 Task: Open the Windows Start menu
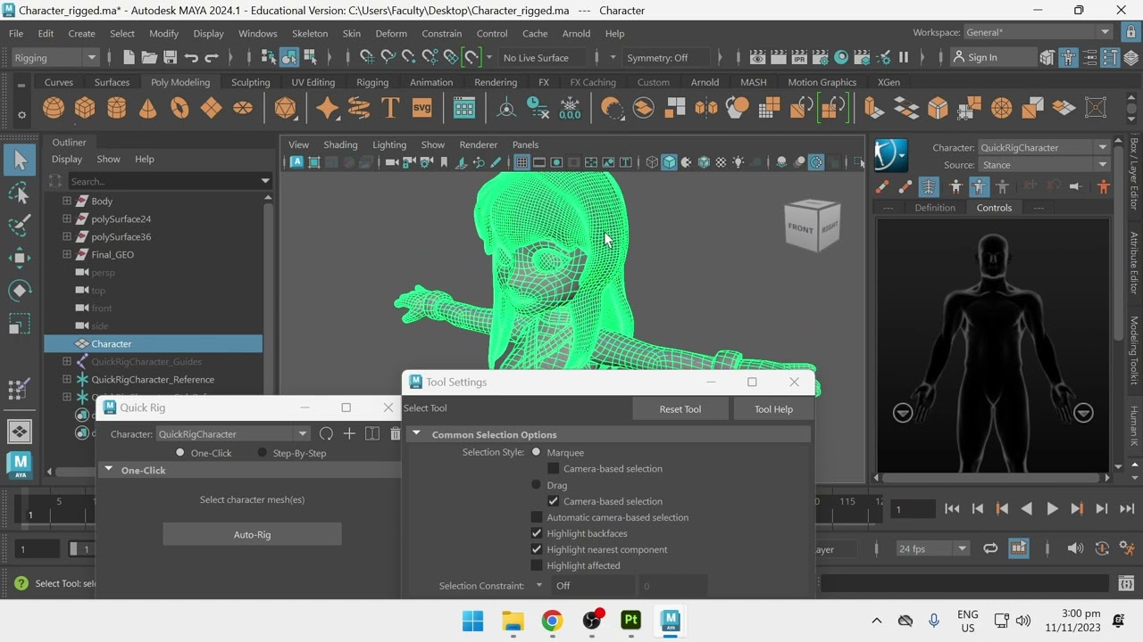pyautogui.click(x=473, y=620)
